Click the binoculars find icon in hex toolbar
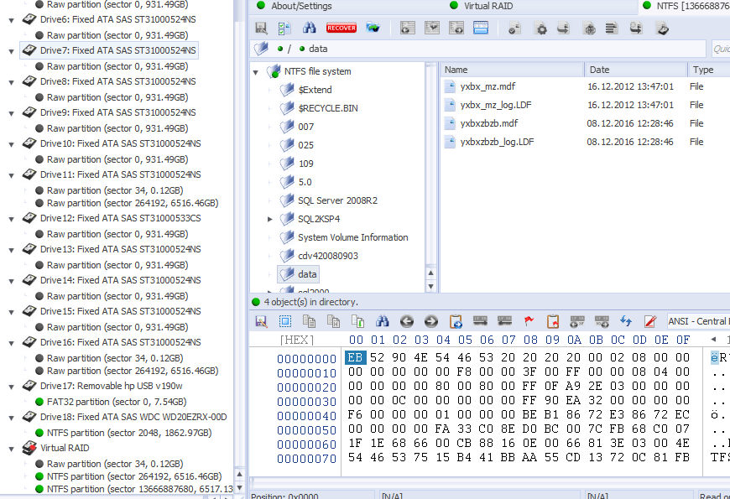The width and height of the screenshot is (730, 499). click(383, 321)
